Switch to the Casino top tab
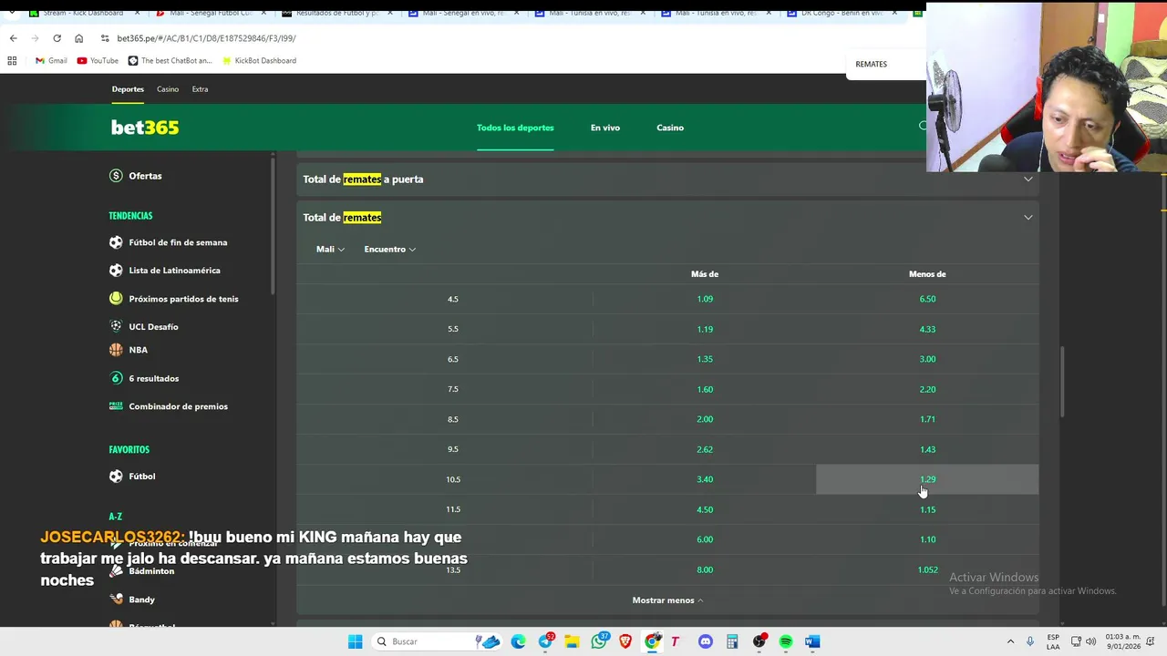 [x=168, y=89]
